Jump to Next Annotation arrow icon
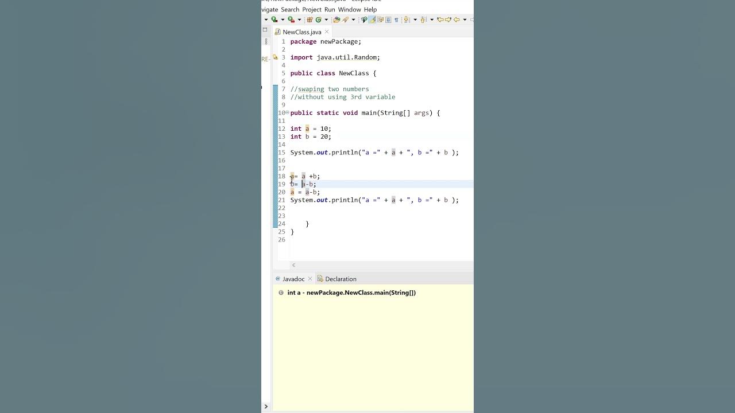 [406, 20]
